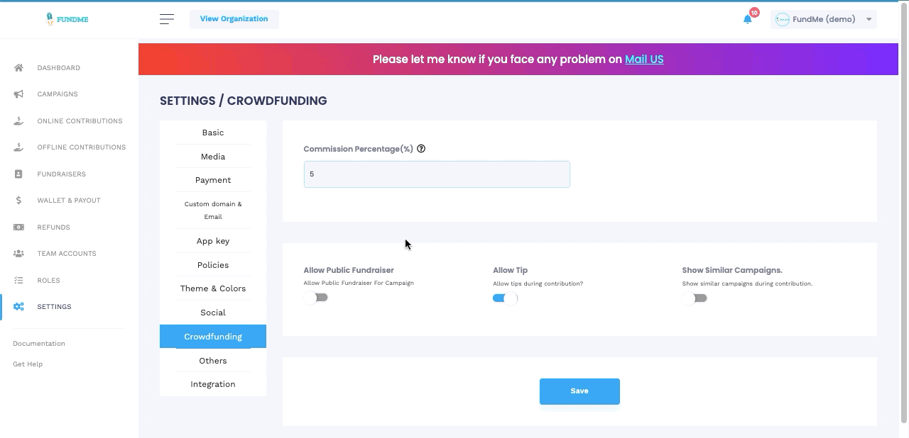Image resolution: width=909 pixels, height=438 pixels.
Task: Click the Commission Percentage help icon
Action: point(421,149)
